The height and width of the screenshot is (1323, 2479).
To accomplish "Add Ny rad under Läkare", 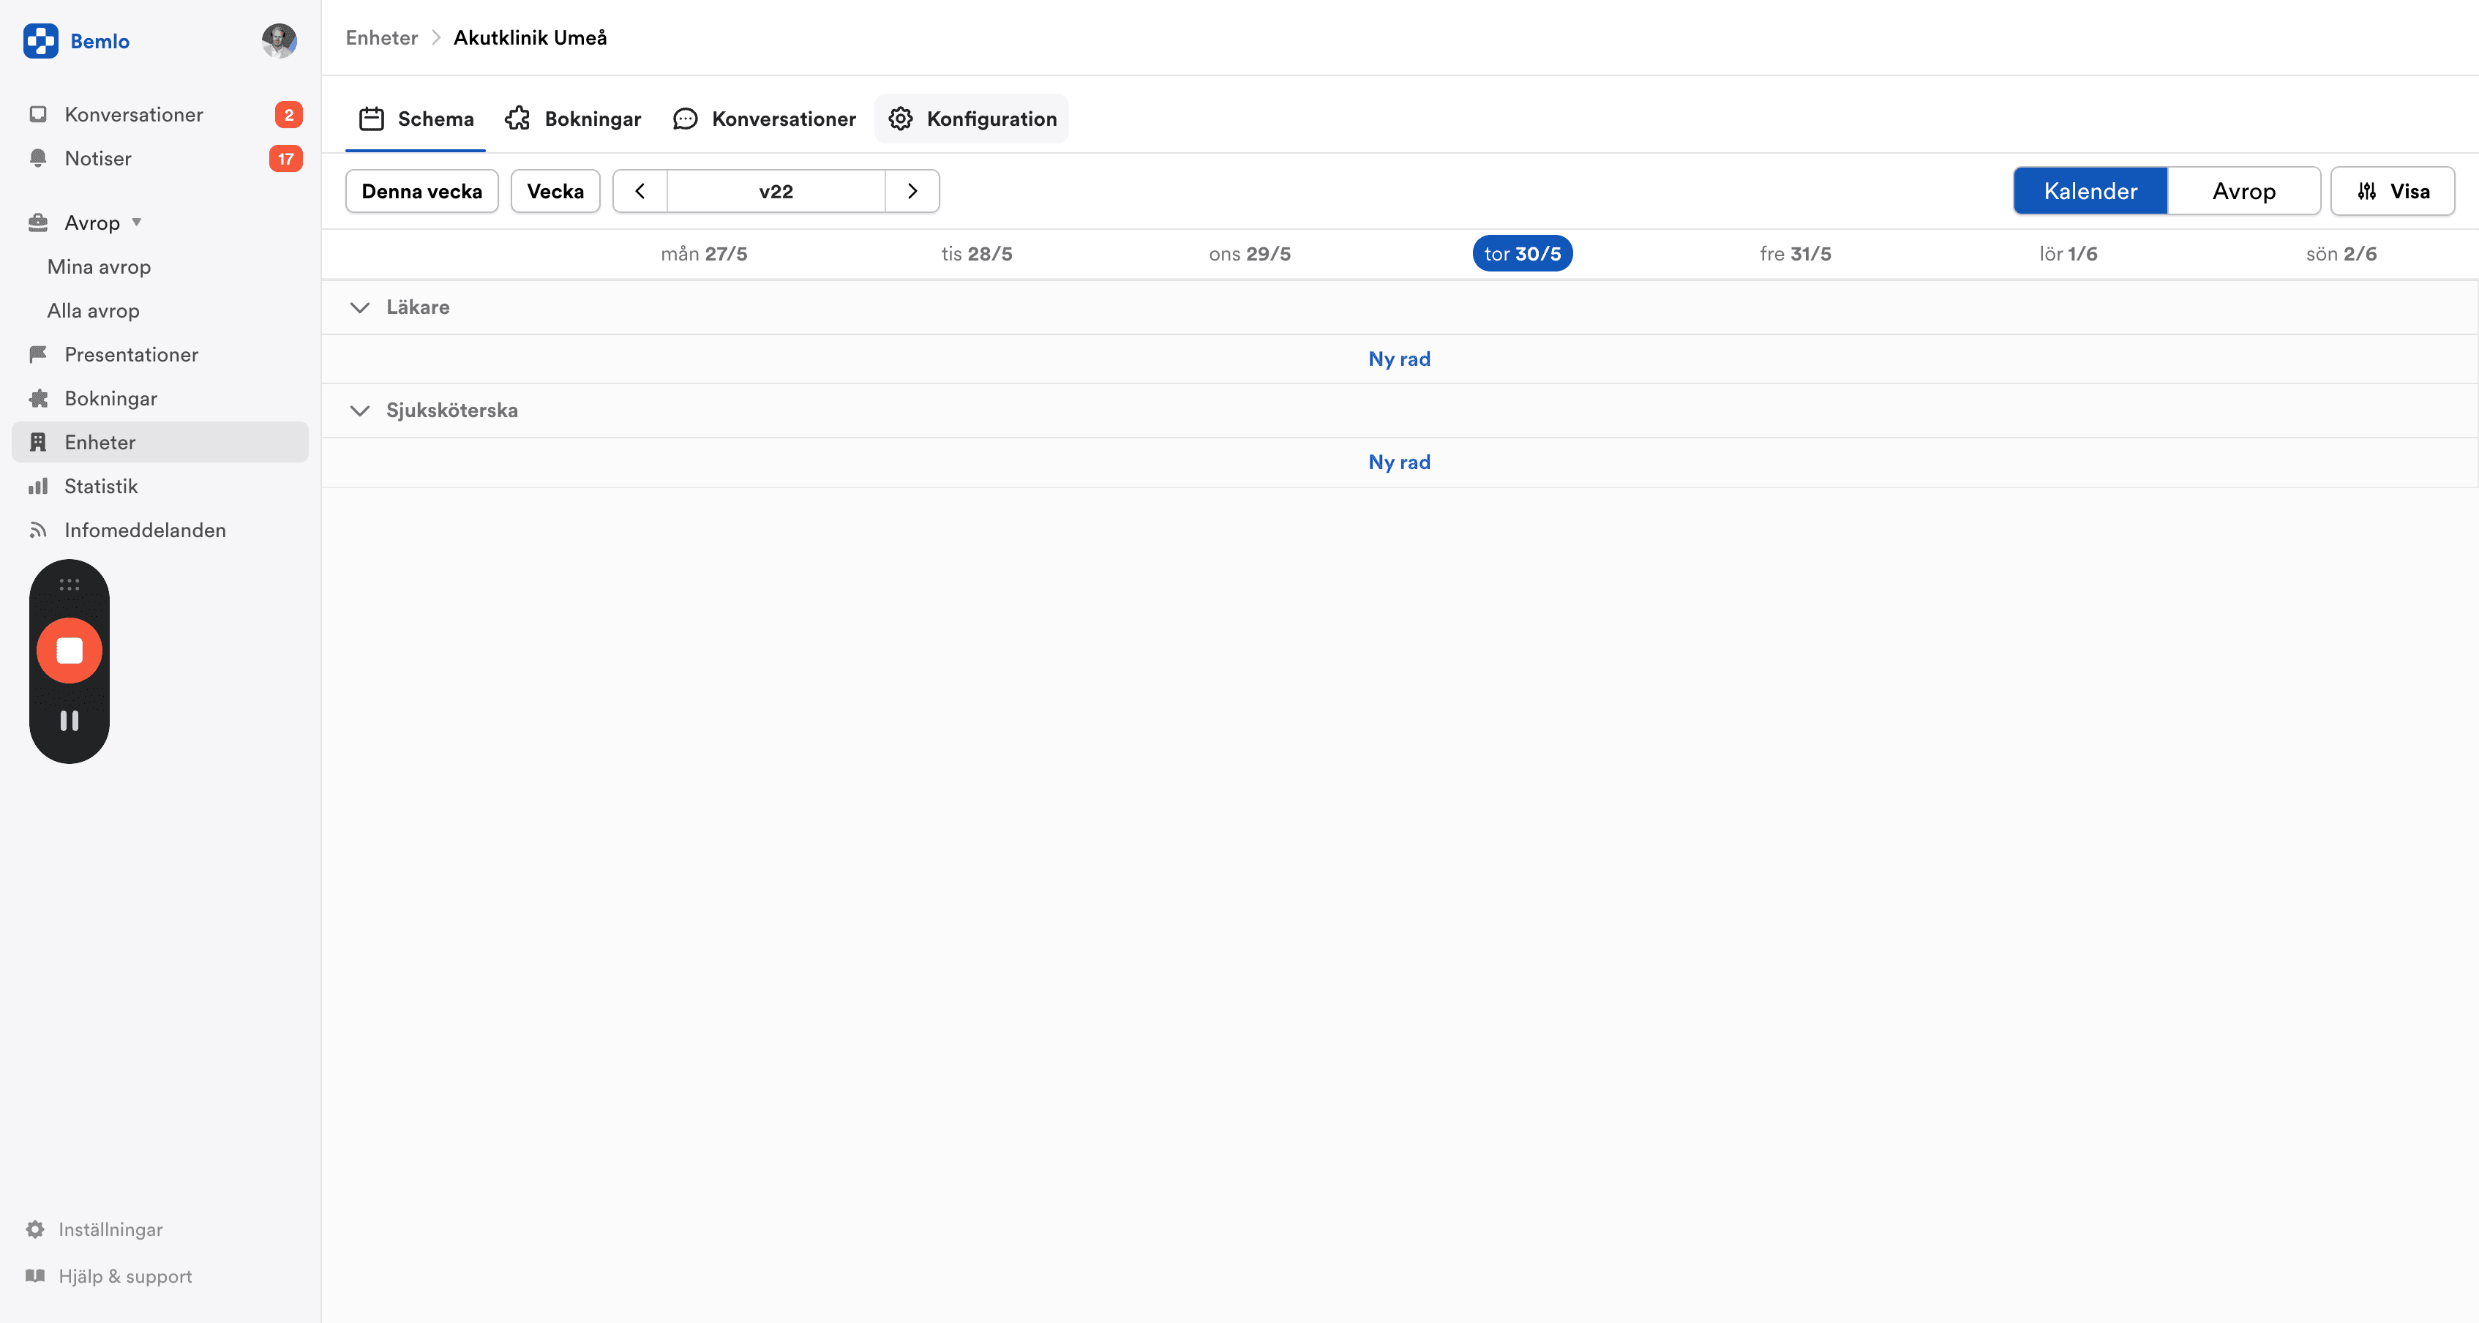I will pos(1399,359).
